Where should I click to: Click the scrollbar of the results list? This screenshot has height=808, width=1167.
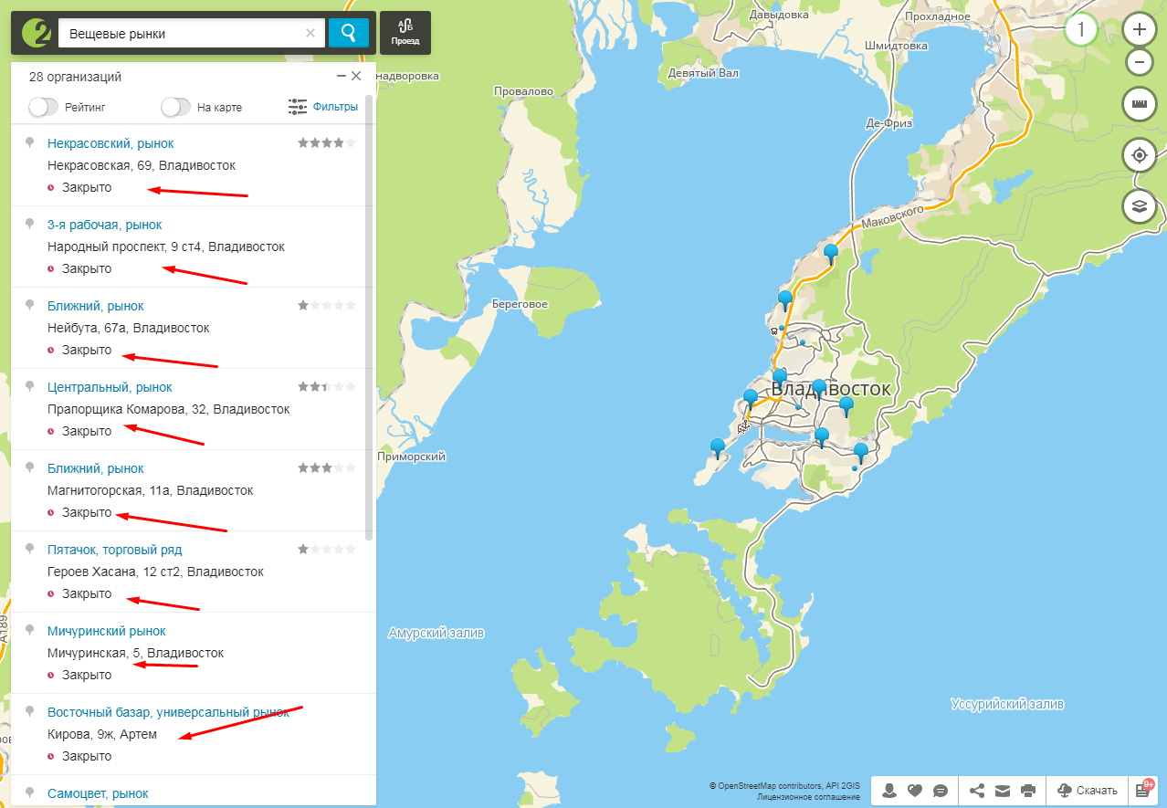tap(369, 316)
